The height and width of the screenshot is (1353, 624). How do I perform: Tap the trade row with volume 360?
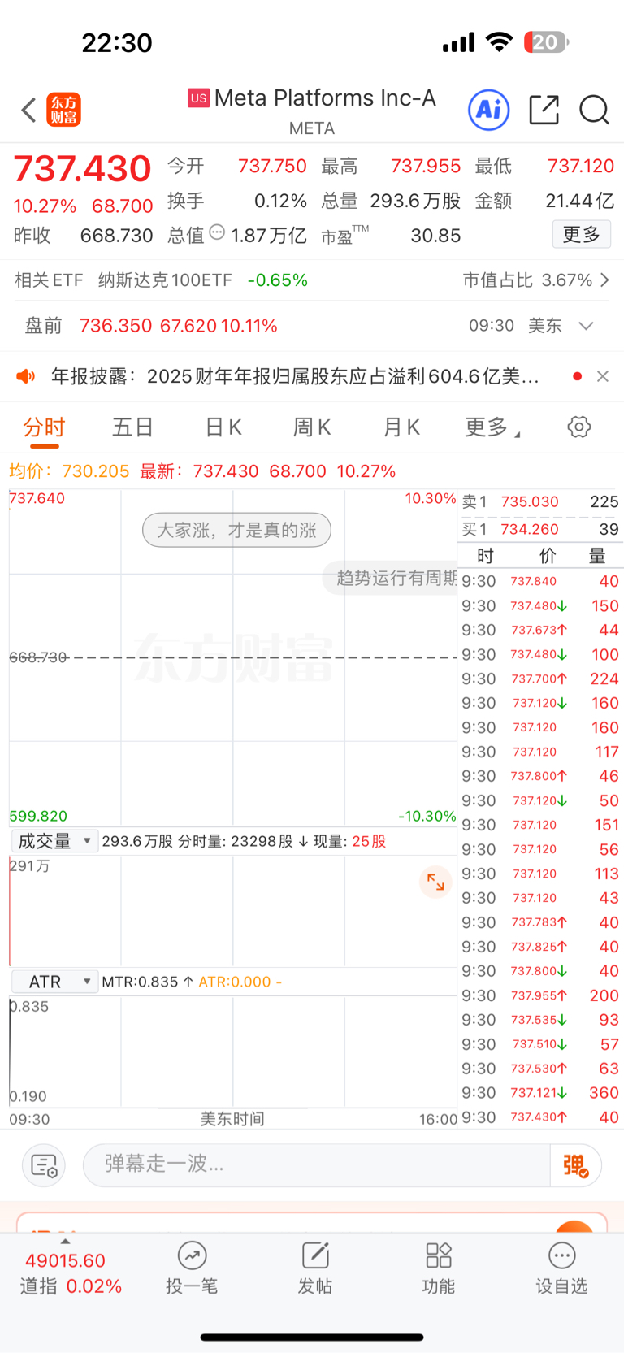[x=540, y=1093]
